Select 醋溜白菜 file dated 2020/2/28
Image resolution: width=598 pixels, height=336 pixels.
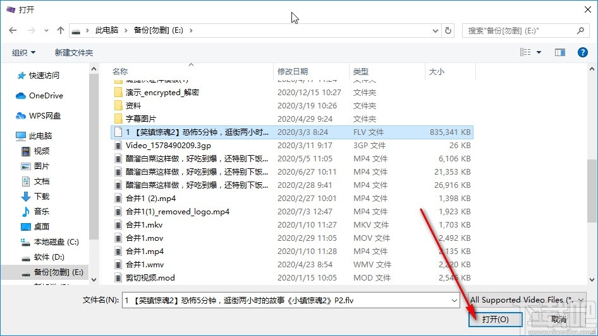click(x=292, y=185)
